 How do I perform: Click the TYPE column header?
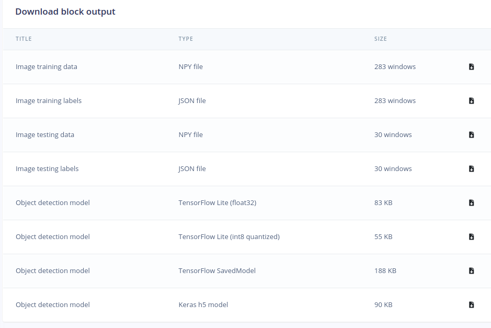point(186,39)
